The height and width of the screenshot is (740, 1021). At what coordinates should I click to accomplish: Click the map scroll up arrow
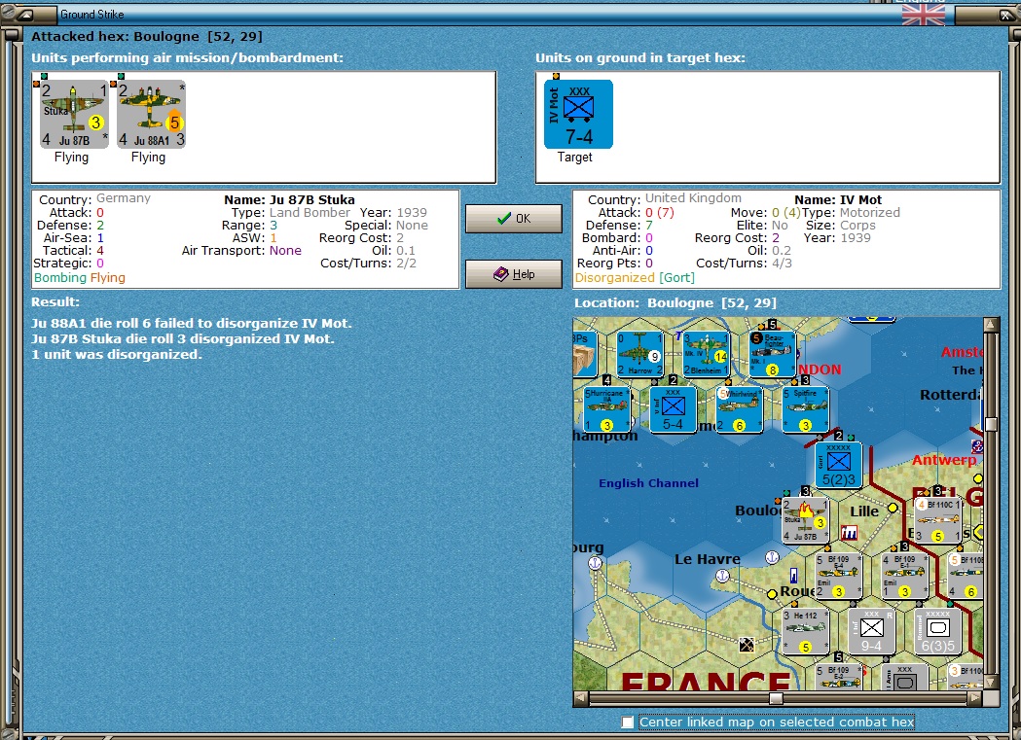[991, 324]
